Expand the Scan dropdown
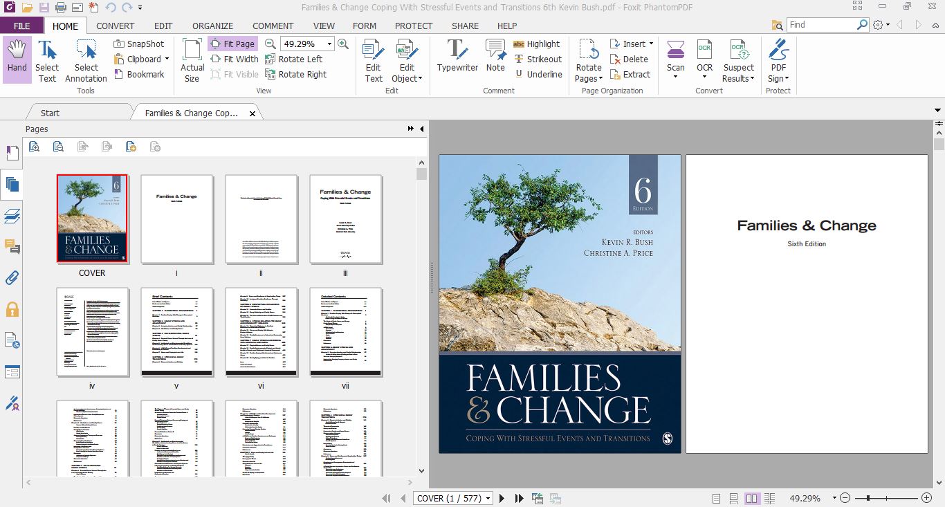945x507 pixels. 676,76
